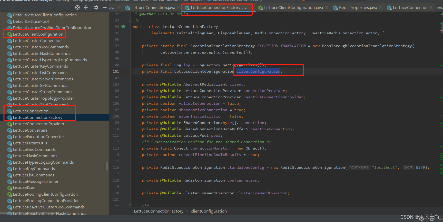The image size is (443, 222).
Task: Close the rightmost LettuceConnectior tab
Action: 431,8
